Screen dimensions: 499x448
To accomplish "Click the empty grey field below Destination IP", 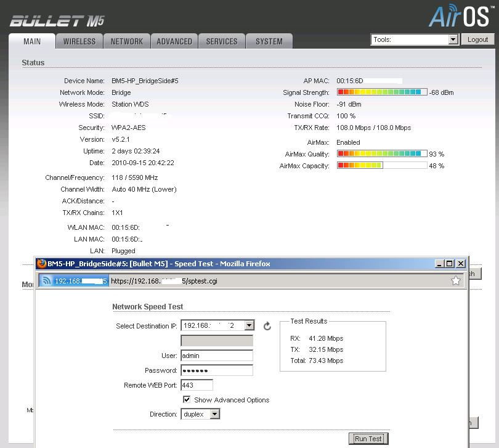I will pos(217,340).
